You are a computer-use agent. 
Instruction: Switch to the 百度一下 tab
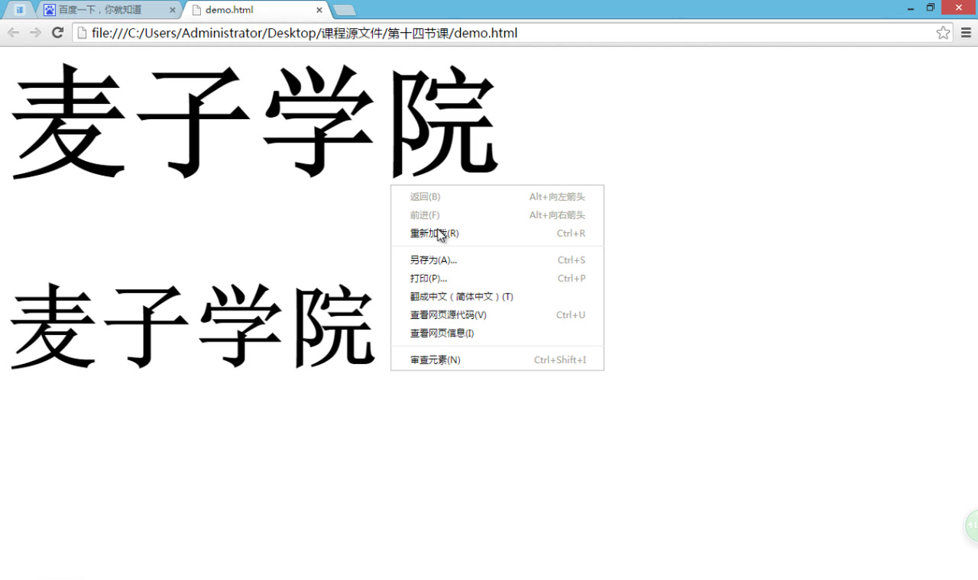click(99, 10)
